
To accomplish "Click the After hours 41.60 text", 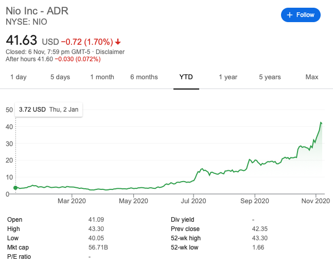I will [29, 59].
